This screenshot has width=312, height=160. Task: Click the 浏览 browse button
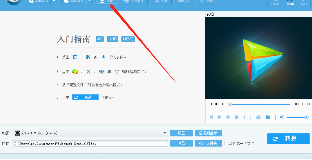(x=182, y=143)
